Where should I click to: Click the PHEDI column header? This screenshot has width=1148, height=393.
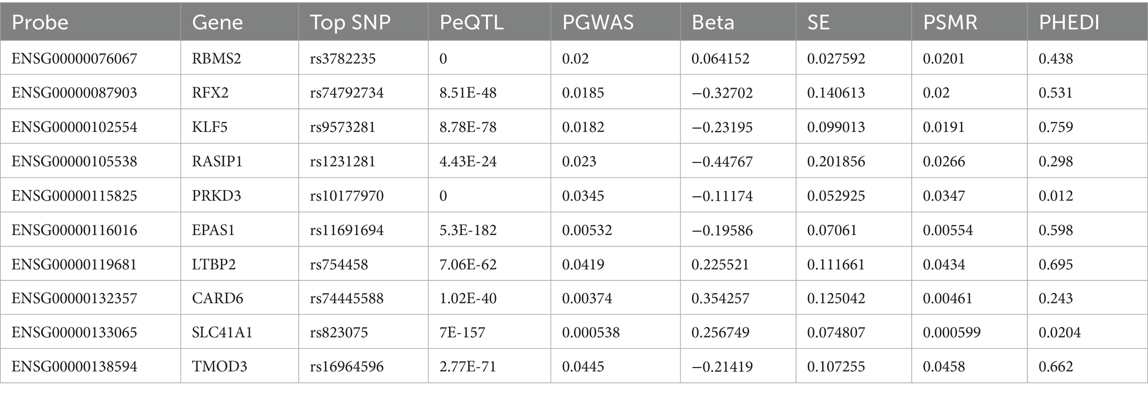pos(1069,23)
